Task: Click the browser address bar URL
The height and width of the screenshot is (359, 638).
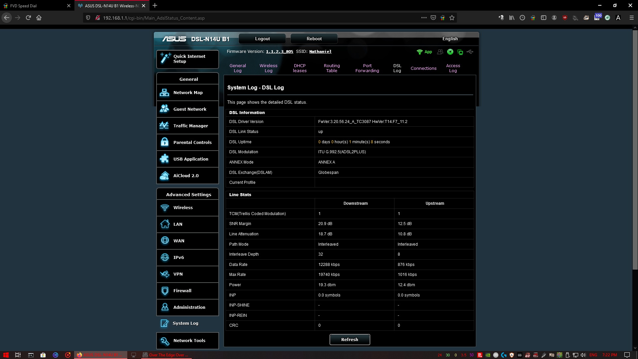Action: click(154, 18)
